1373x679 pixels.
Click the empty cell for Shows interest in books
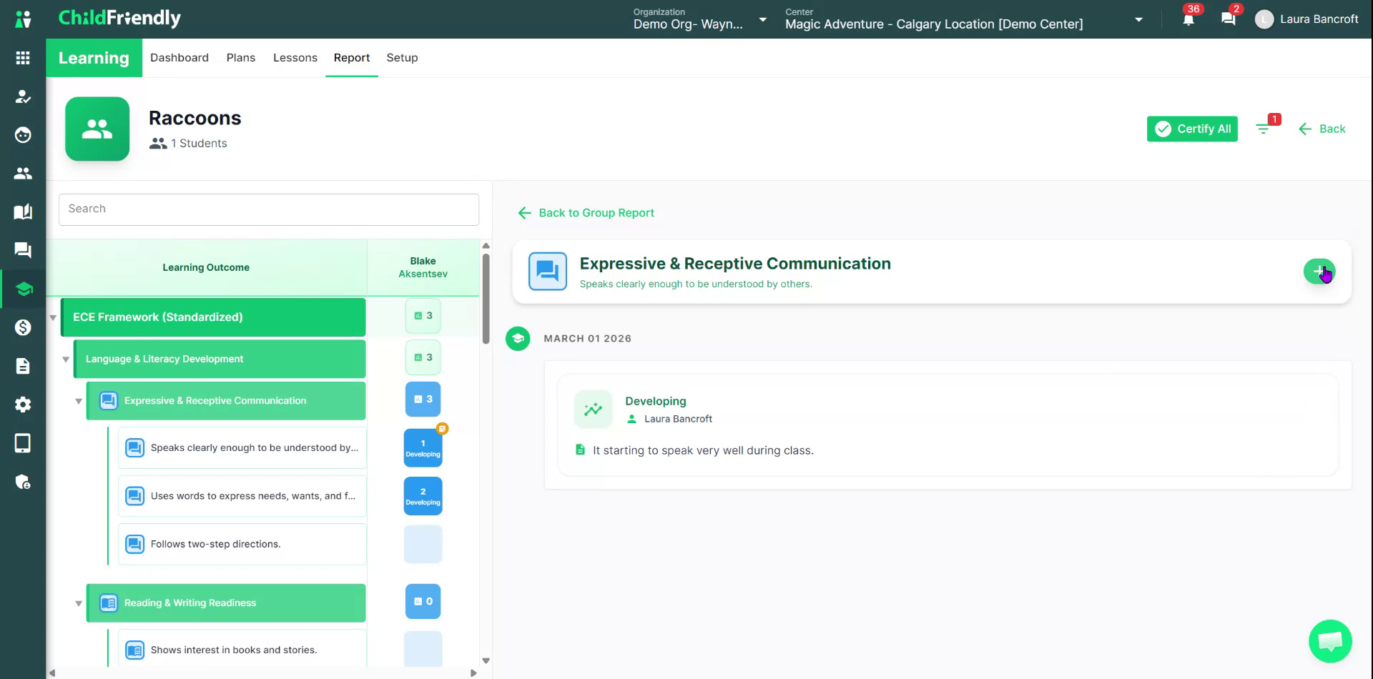pos(423,649)
